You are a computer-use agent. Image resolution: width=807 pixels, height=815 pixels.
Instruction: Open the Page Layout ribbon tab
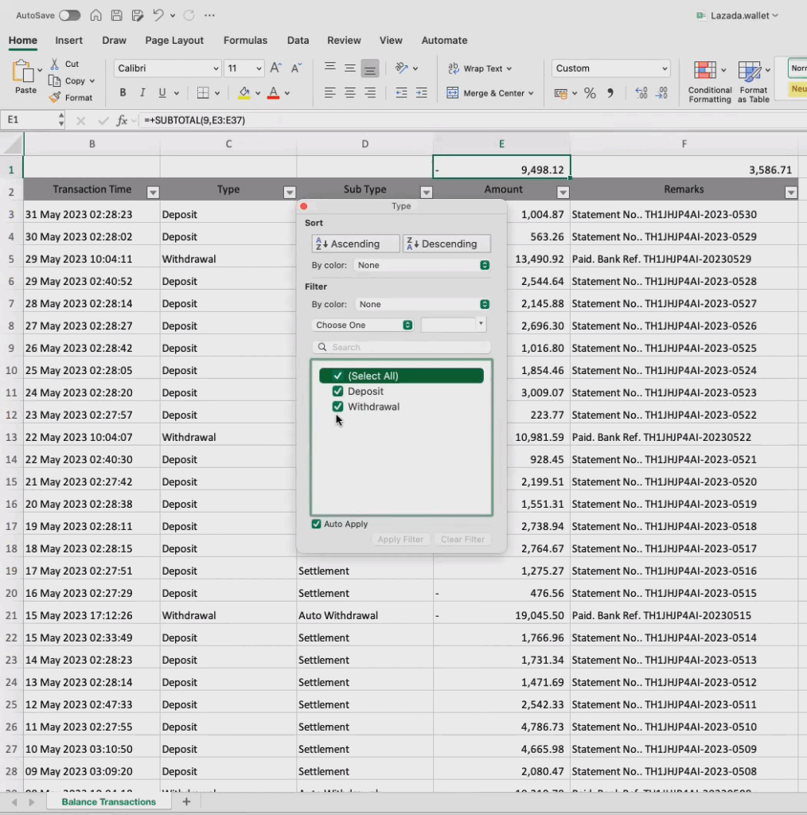pyautogui.click(x=174, y=41)
